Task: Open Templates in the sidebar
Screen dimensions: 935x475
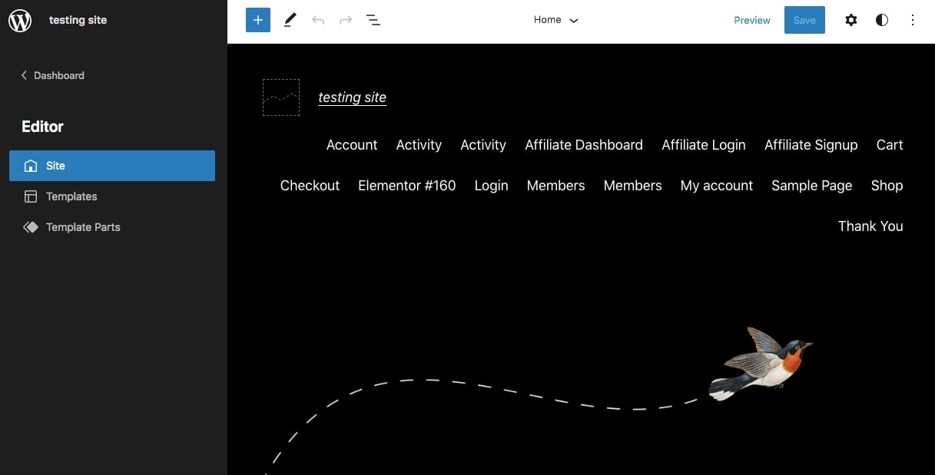Action: click(x=71, y=196)
